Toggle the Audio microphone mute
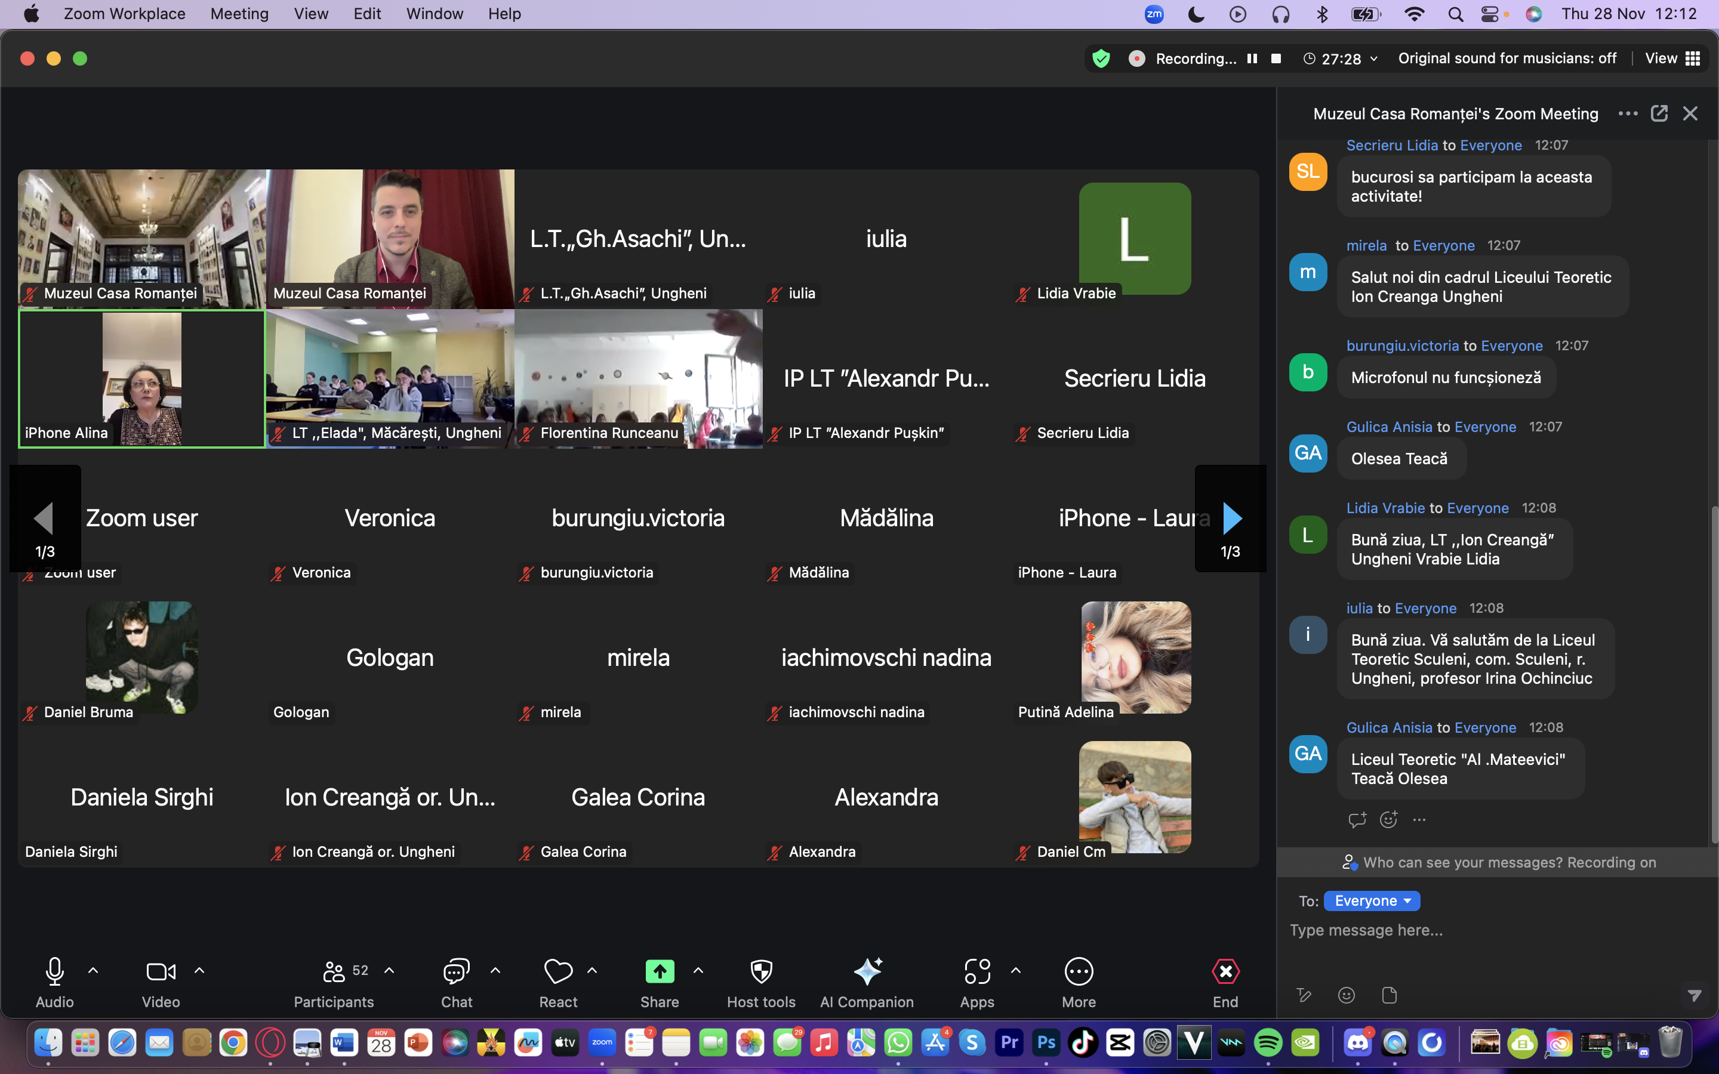1719x1074 pixels. click(55, 971)
